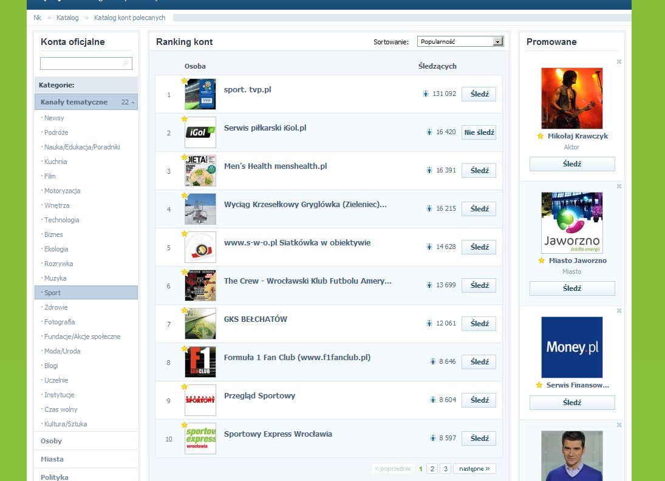Open the The Crew - Wrocławski Klub link
The image size is (665, 481).
click(308, 281)
